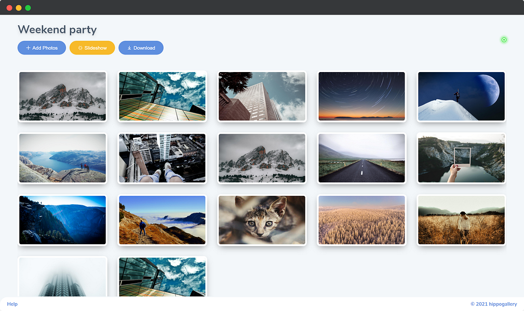This screenshot has width=524, height=311.
Task: Select the blue mountain valley photo
Action: (x=62, y=220)
